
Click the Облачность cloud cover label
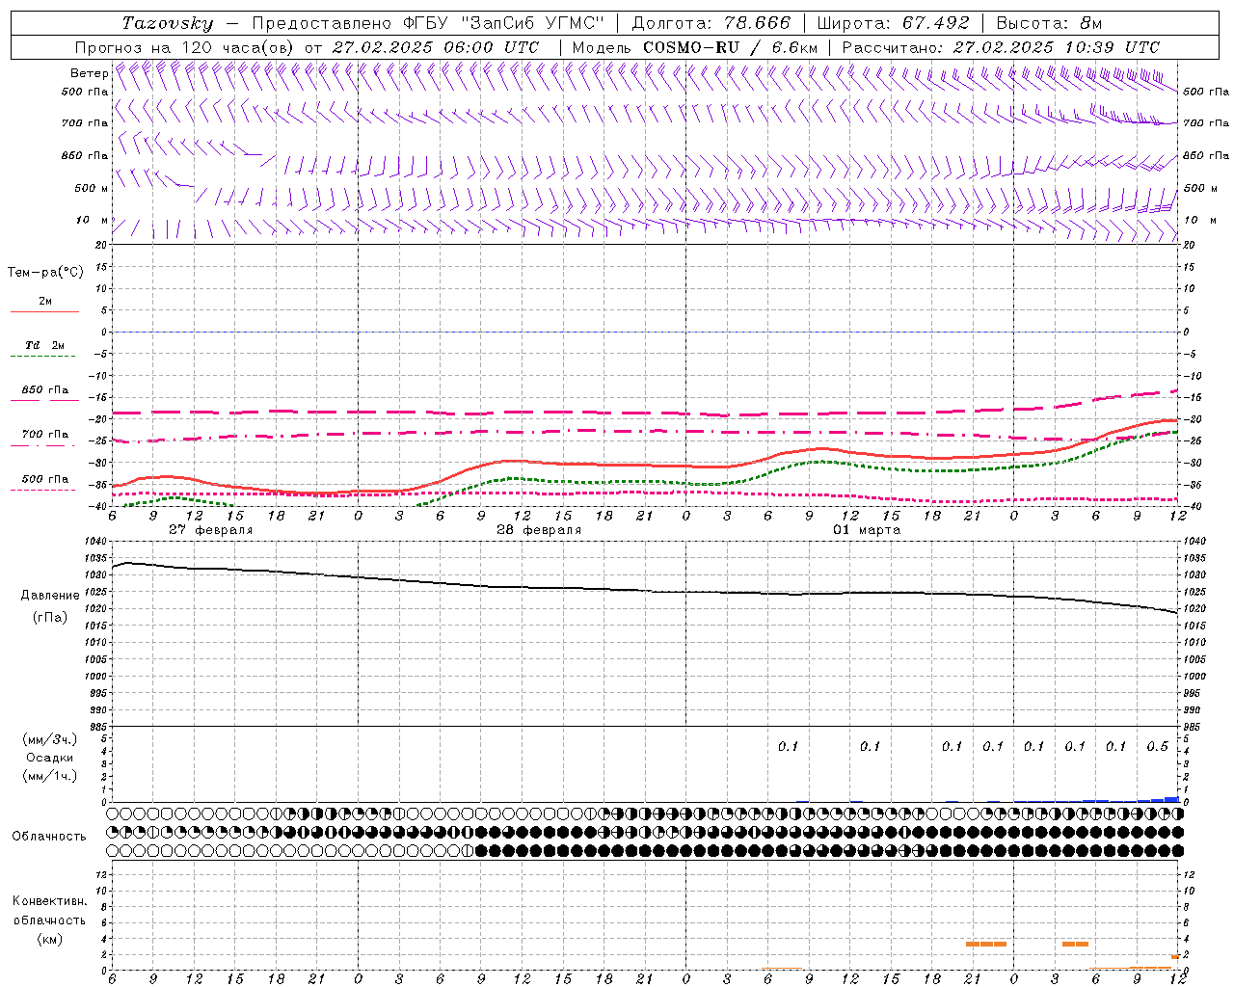(49, 836)
